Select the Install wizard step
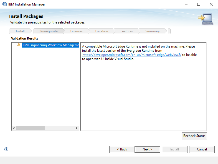This screenshot has height=164, width=218. (20, 31)
